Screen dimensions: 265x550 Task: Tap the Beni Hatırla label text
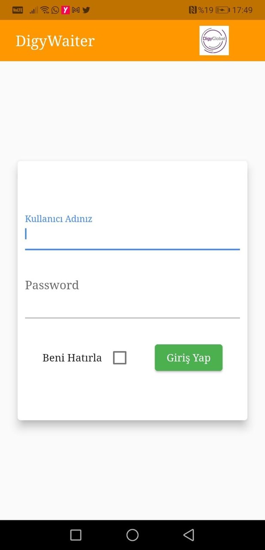pos(72,358)
